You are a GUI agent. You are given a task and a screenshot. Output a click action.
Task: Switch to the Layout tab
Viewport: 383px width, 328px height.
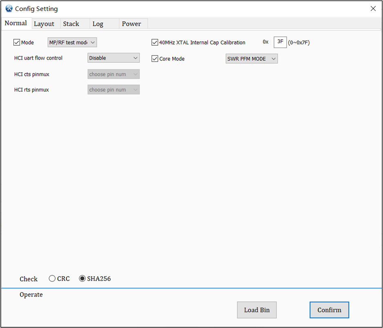[x=45, y=24]
